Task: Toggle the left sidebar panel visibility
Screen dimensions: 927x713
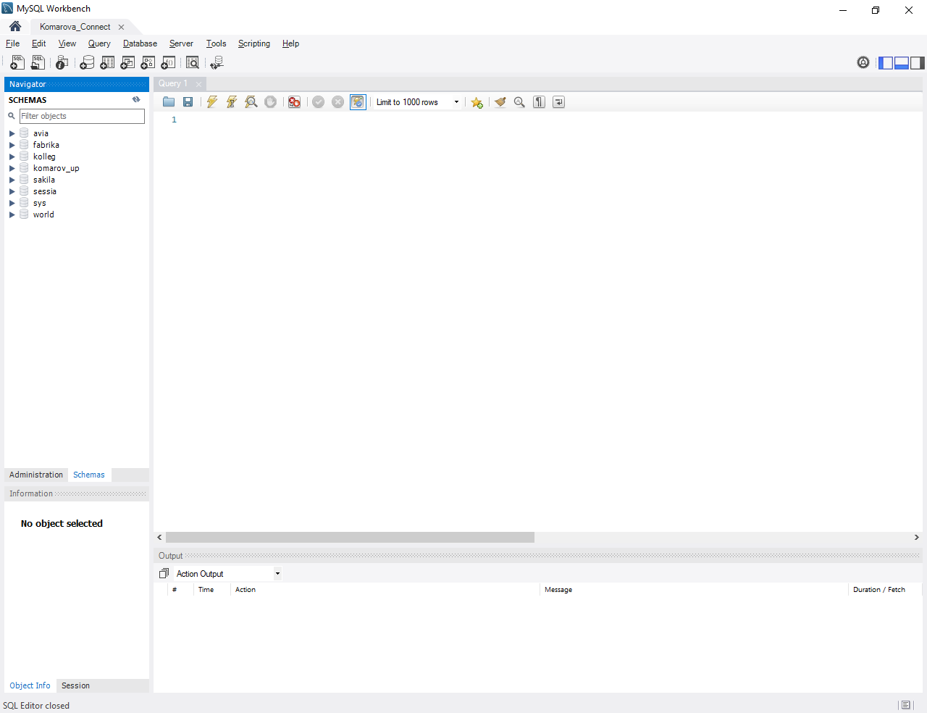Action: tap(886, 63)
